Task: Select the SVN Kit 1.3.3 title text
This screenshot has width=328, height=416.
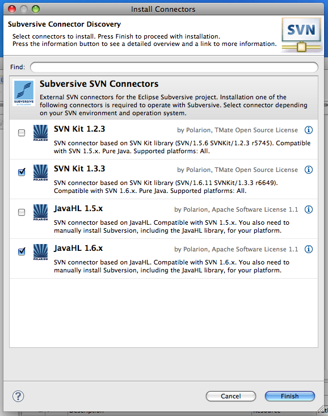Action: [79, 169]
